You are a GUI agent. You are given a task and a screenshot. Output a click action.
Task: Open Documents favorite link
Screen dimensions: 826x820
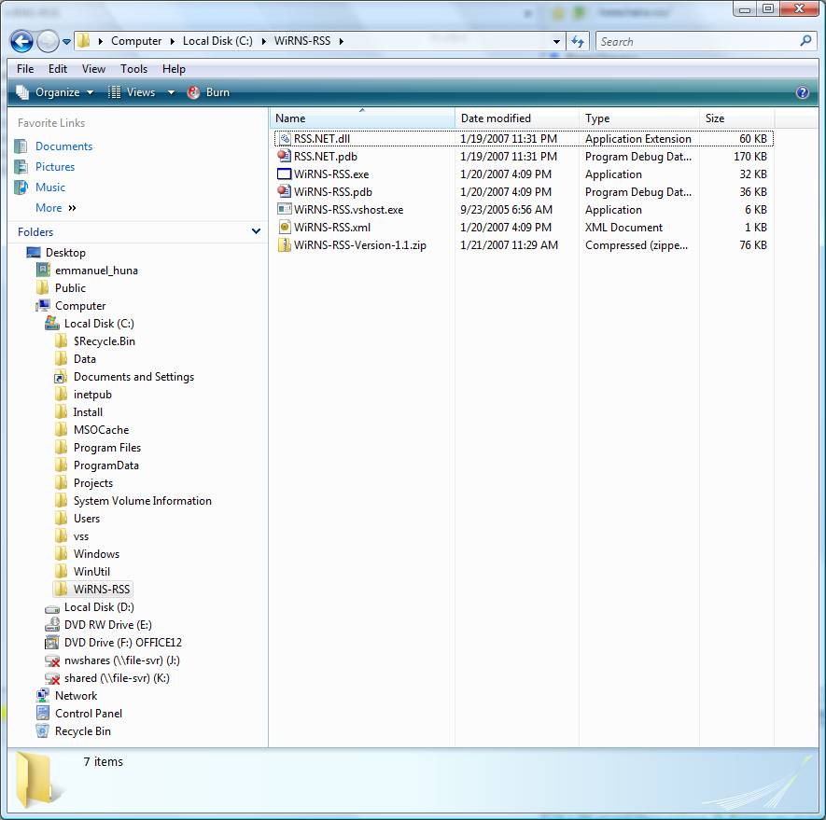[63, 146]
